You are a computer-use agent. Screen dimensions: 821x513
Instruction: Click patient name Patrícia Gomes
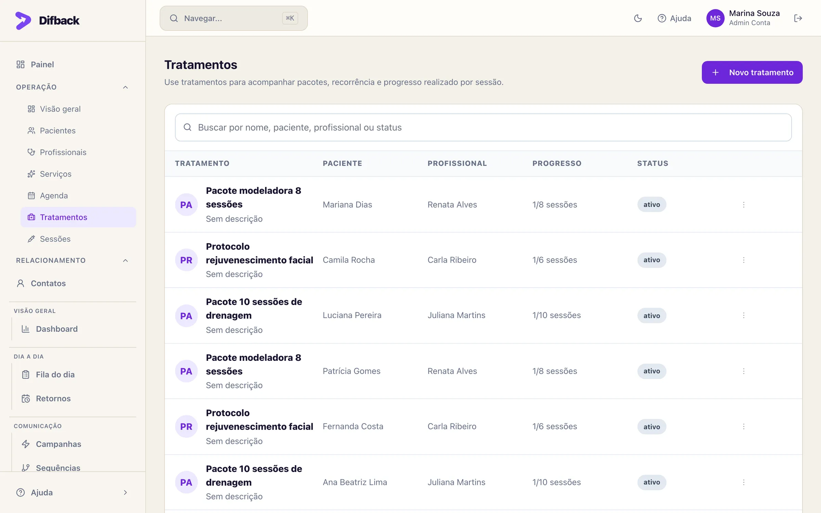point(351,371)
